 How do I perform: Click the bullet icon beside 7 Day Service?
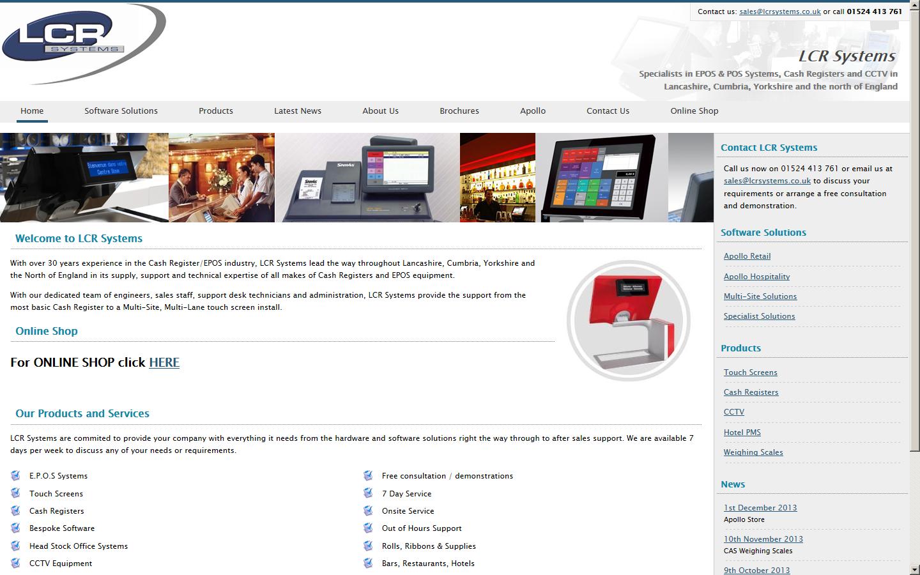click(x=368, y=493)
